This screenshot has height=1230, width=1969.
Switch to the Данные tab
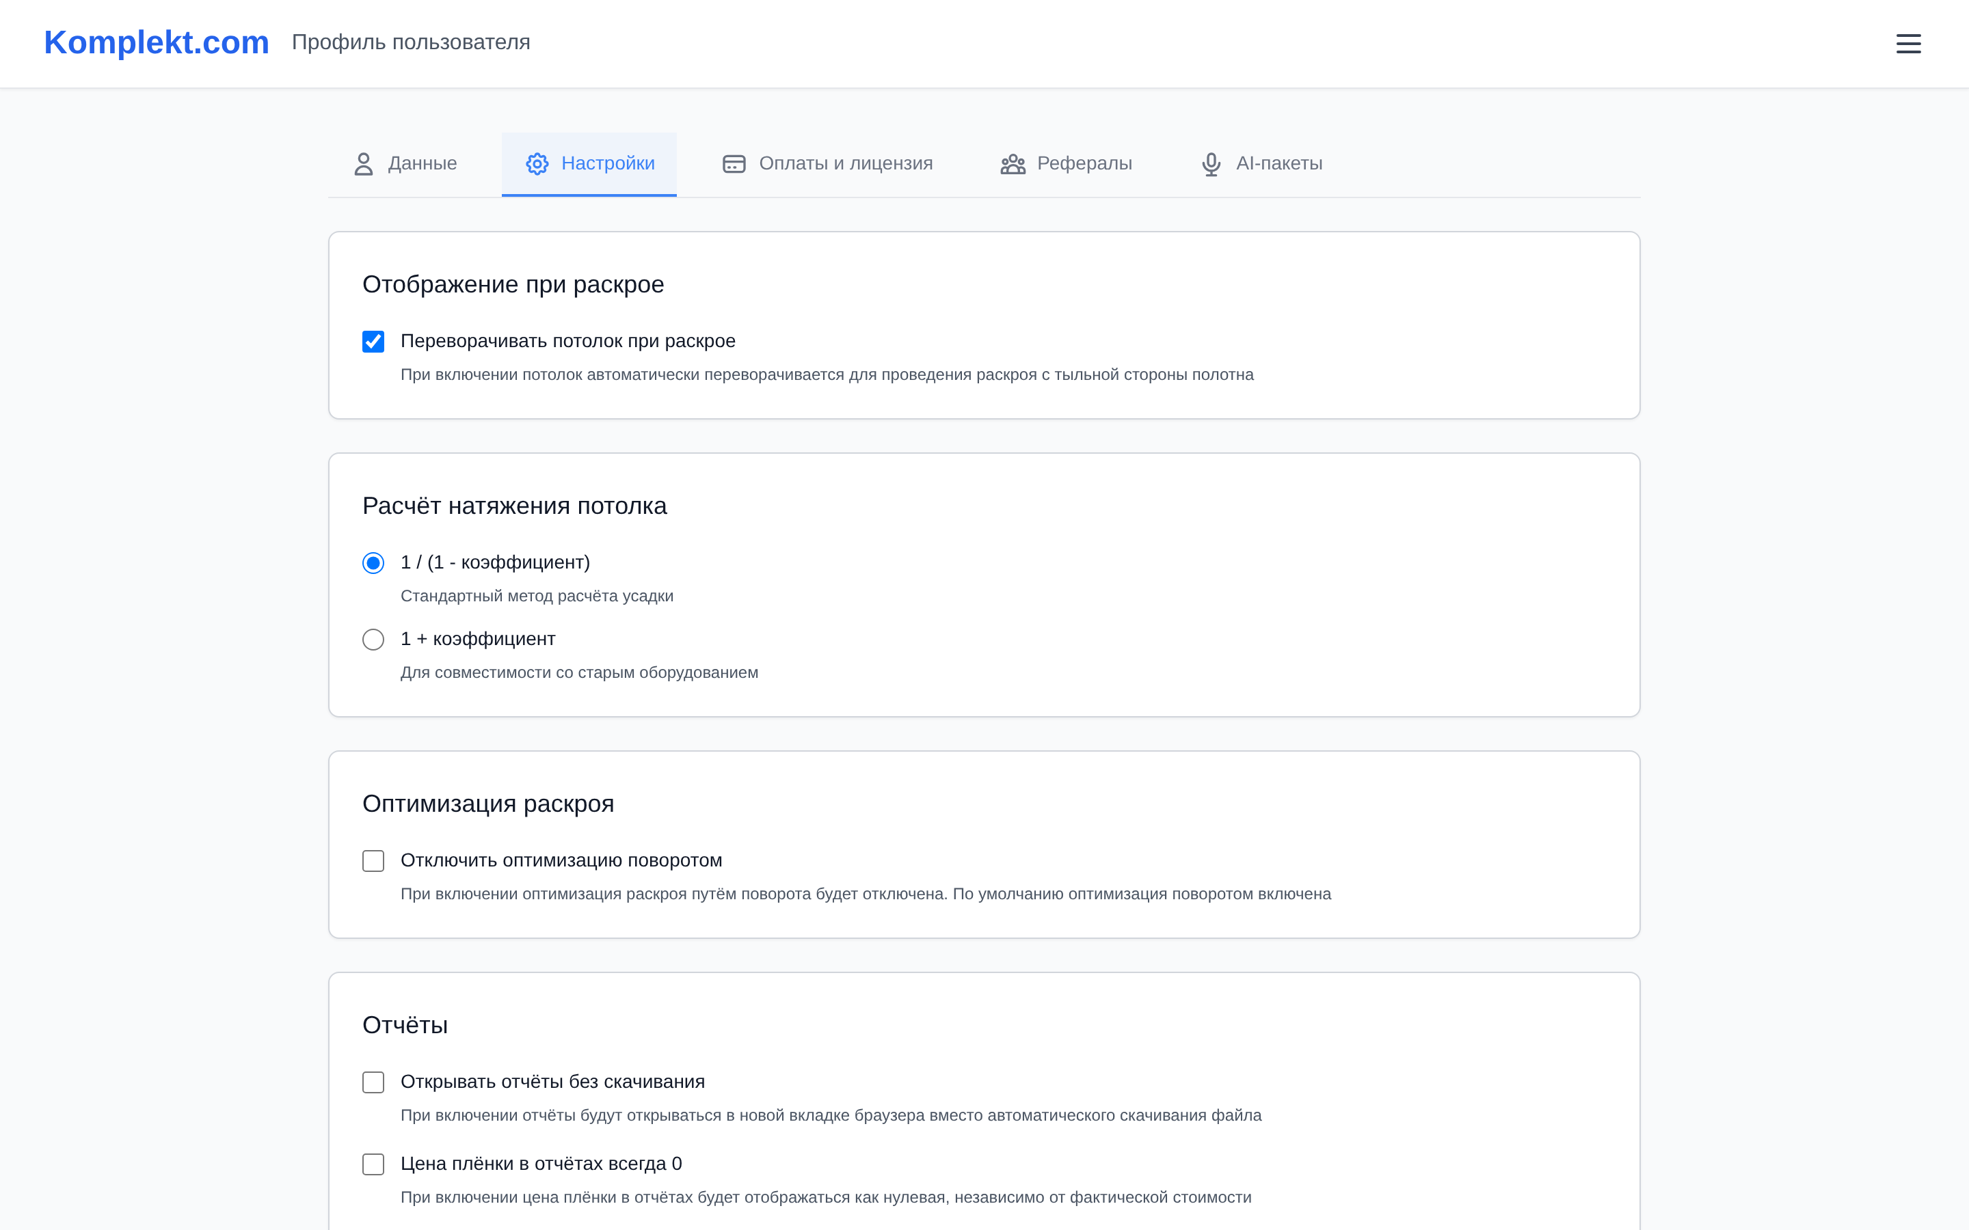404,164
